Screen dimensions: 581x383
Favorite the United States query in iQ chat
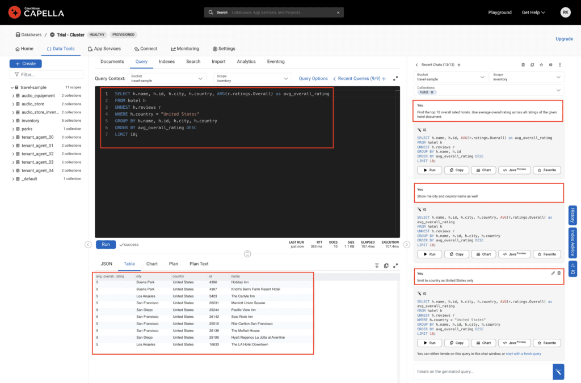pos(546,342)
